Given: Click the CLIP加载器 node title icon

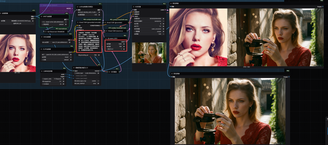Looking at the screenshot, I should tap(42, 49).
